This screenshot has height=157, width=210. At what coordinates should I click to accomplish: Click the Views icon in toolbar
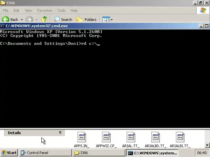click(106, 20)
